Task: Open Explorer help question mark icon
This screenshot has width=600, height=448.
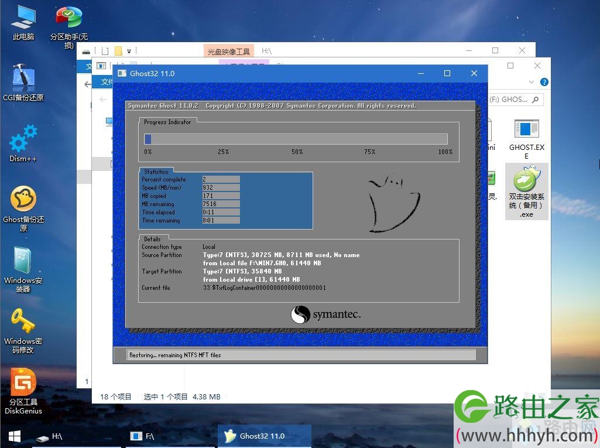Action: coord(544,82)
